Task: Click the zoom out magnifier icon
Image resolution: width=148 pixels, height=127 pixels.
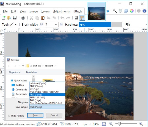Action: click(111, 124)
